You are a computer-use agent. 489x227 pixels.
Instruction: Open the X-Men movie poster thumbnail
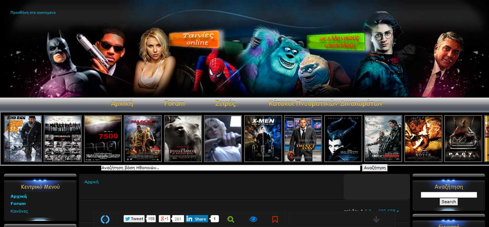coord(263,139)
